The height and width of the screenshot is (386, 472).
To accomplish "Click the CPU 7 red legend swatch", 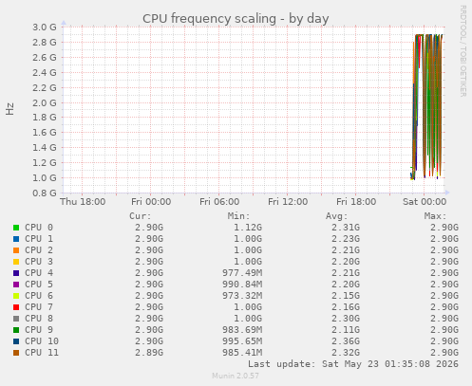I will [16, 307].
